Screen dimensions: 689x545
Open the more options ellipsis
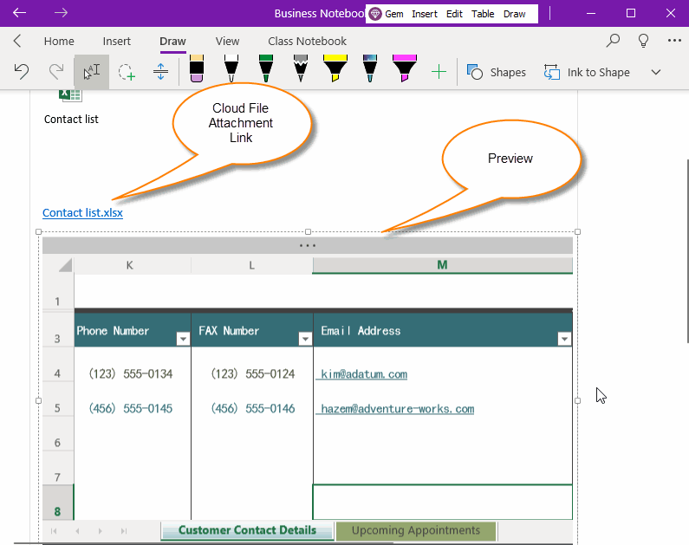(x=674, y=41)
